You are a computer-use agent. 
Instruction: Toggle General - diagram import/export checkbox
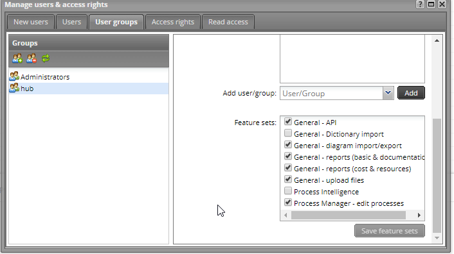[288, 144]
